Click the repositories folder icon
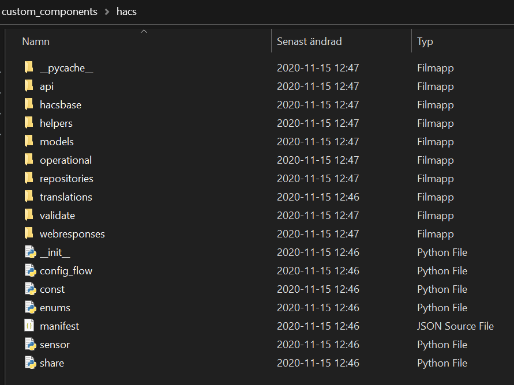This screenshot has height=385, width=514. (29, 178)
